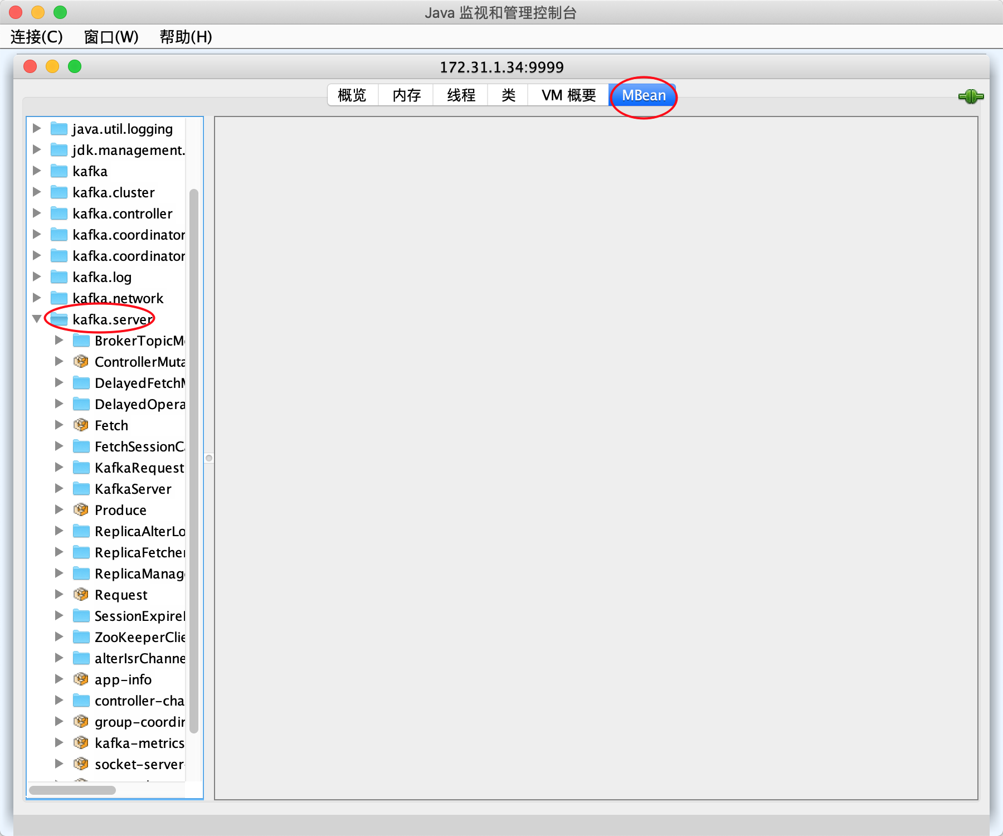Open the 帮助(H) menu
The image size is (1003, 836).
(186, 37)
